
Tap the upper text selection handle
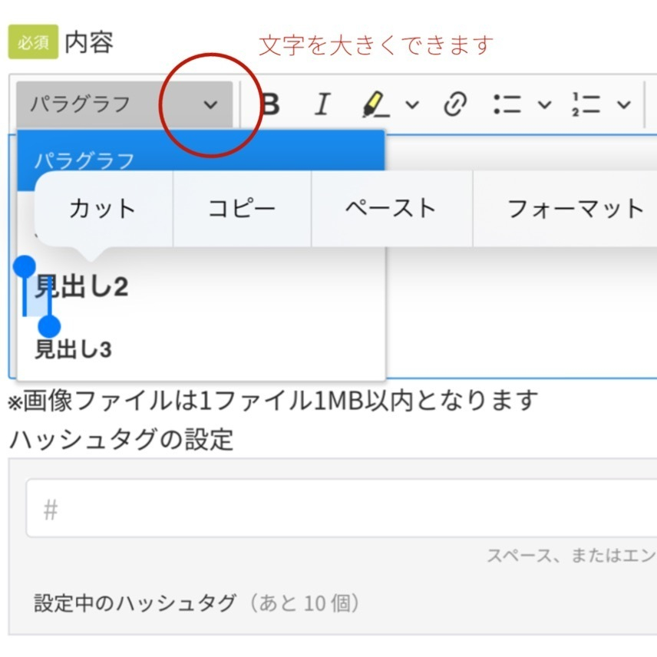tap(25, 266)
